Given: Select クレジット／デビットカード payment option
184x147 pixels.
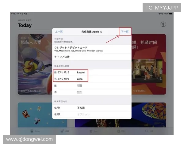Looking at the screenshot, I should [x=92, y=49].
